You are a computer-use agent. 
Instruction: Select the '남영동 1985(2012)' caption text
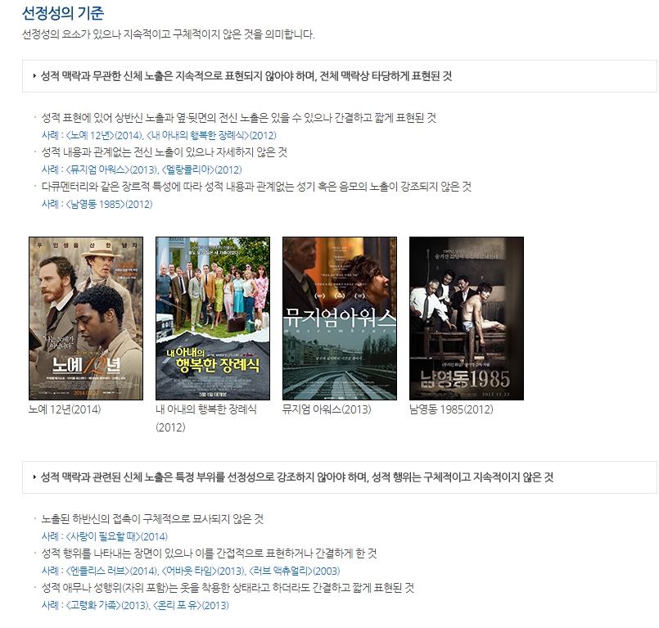click(451, 409)
